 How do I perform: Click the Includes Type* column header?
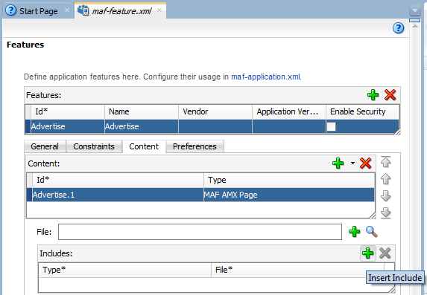click(x=124, y=270)
